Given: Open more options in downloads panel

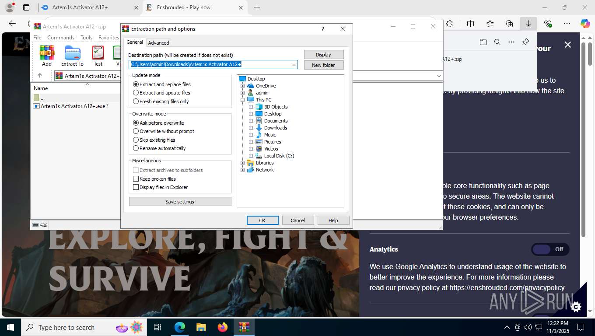Looking at the screenshot, I should tap(511, 42).
